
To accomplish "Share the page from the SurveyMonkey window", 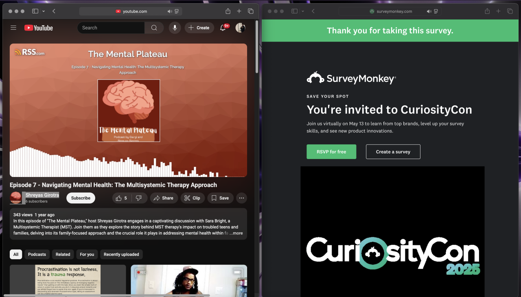I will [487, 11].
